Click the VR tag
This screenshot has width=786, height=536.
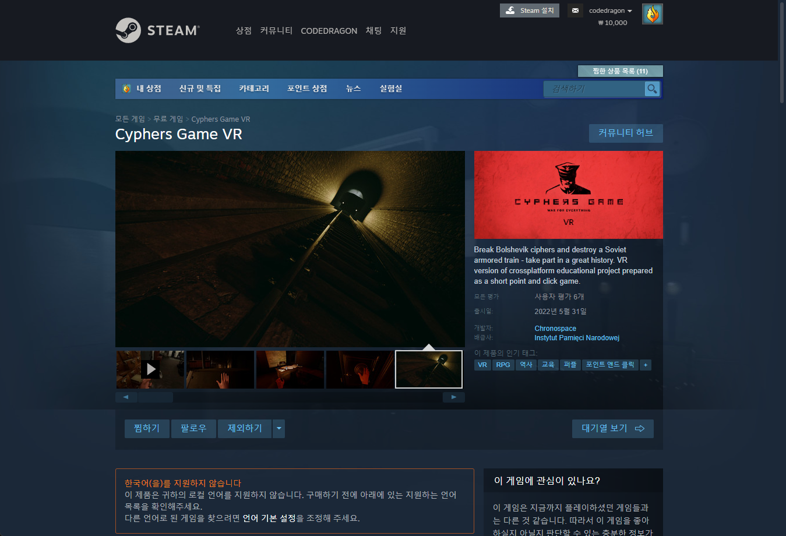click(482, 365)
